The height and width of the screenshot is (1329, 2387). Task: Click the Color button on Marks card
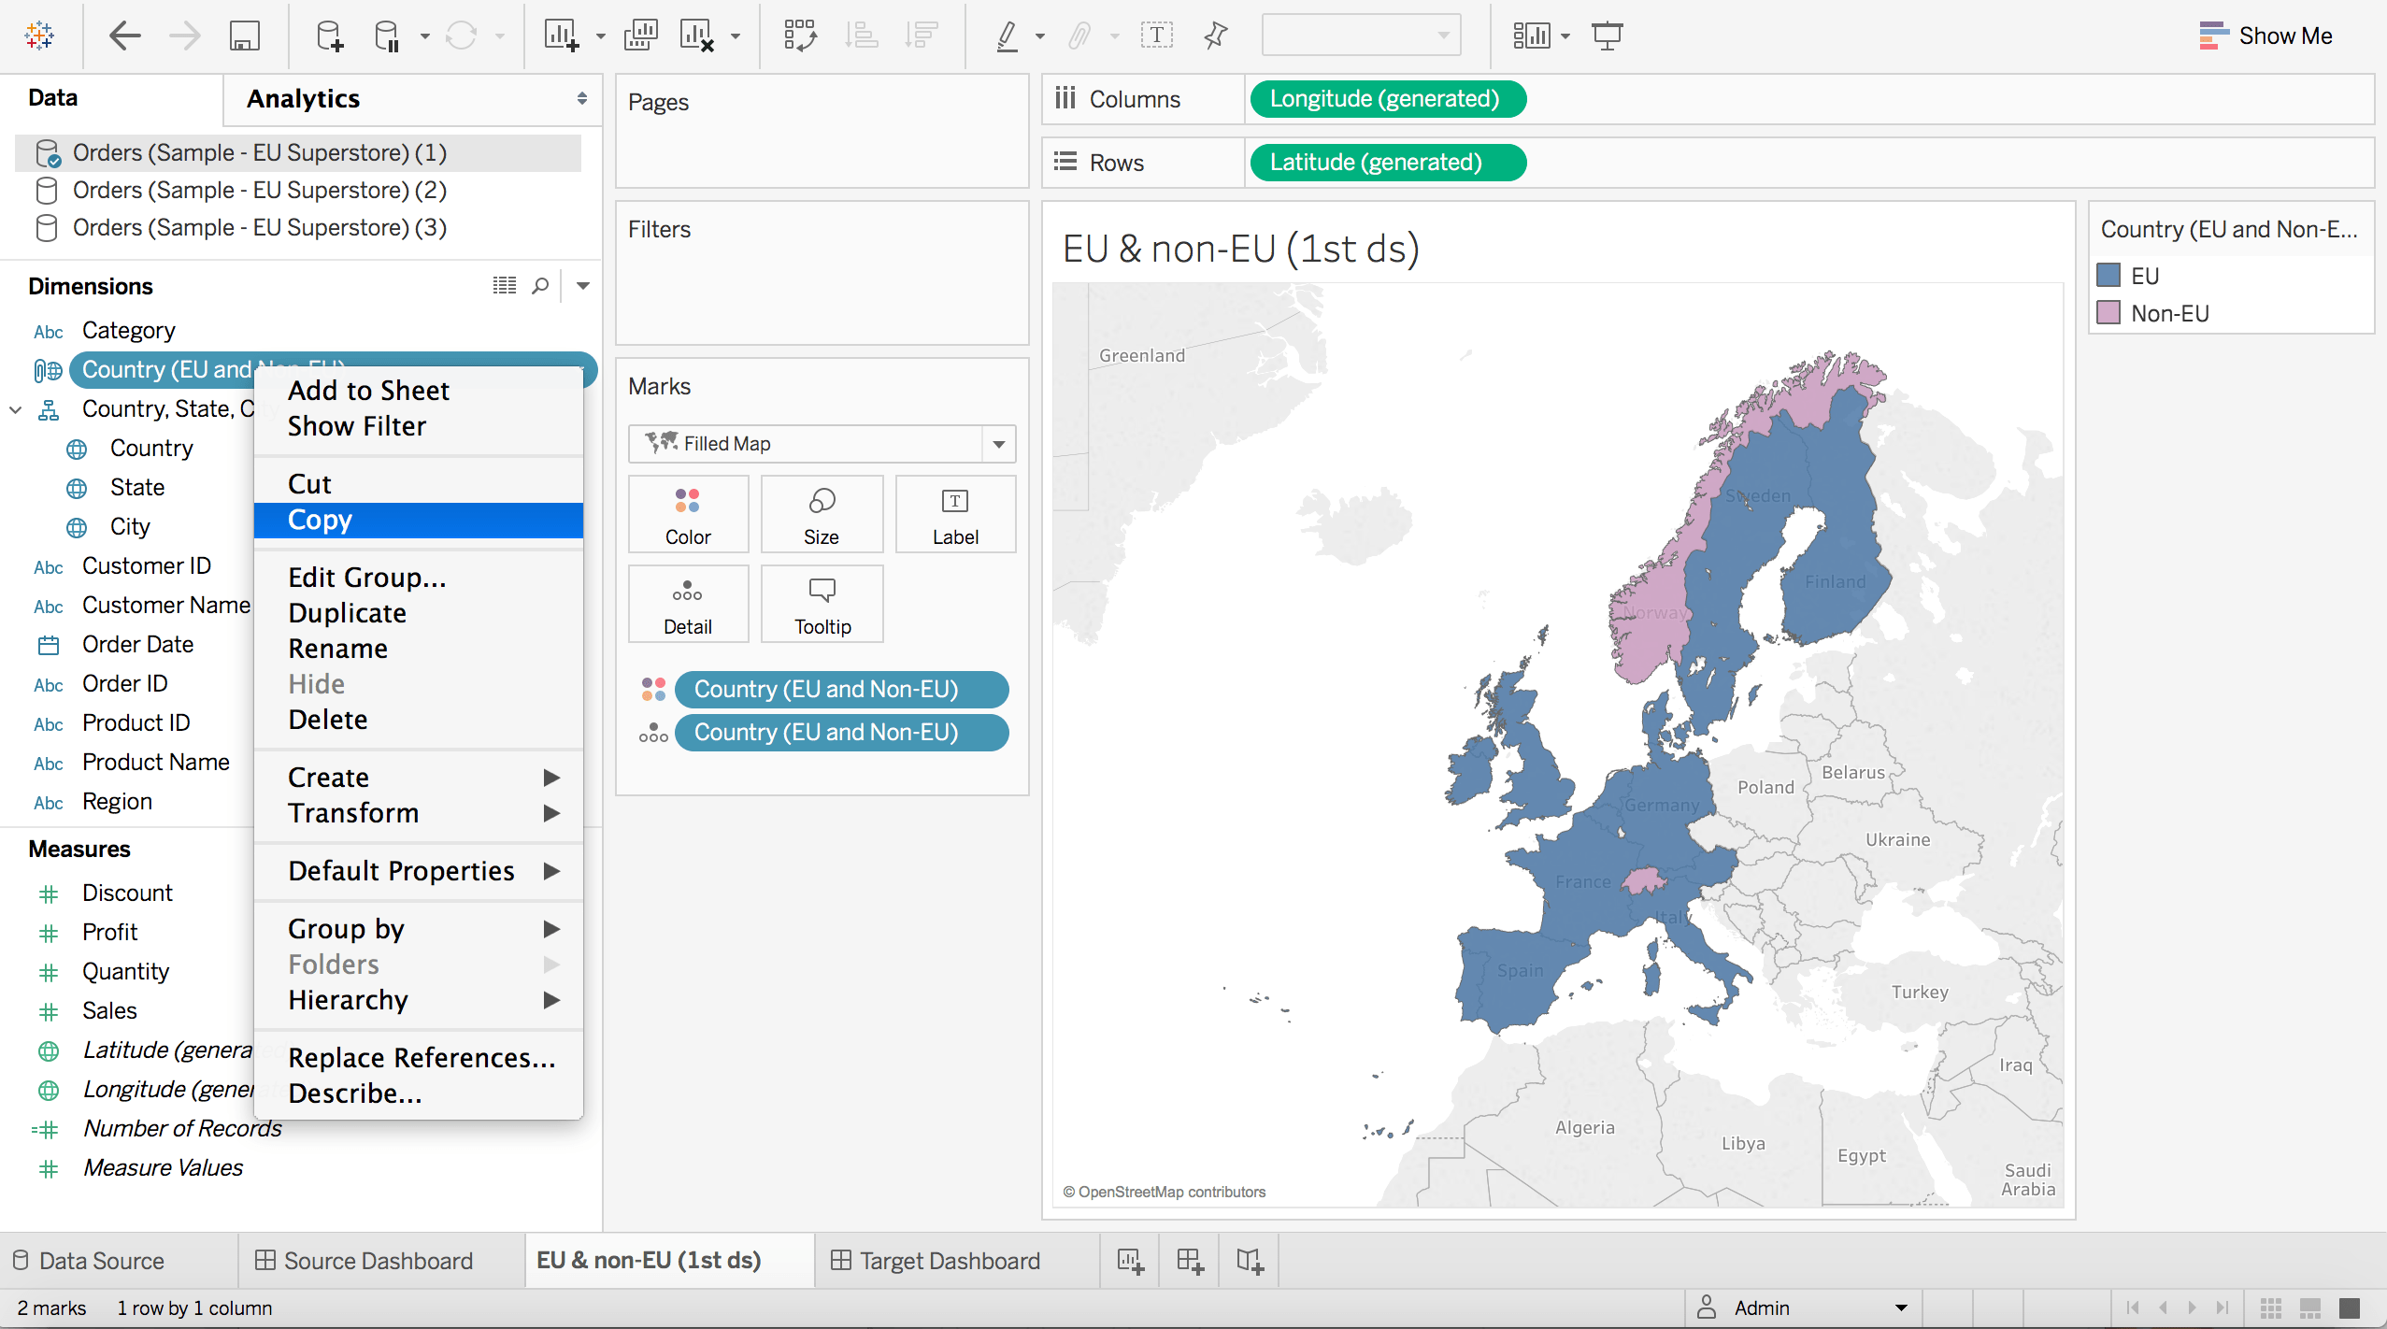[688, 514]
